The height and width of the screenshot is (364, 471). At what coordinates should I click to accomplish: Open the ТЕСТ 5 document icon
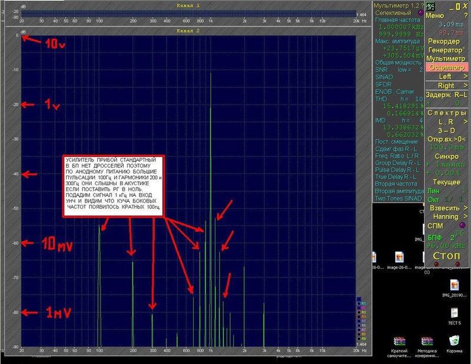(454, 309)
